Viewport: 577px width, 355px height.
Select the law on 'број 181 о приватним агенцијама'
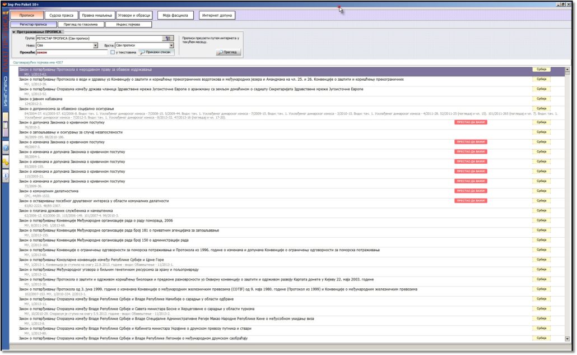click(291, 232)
